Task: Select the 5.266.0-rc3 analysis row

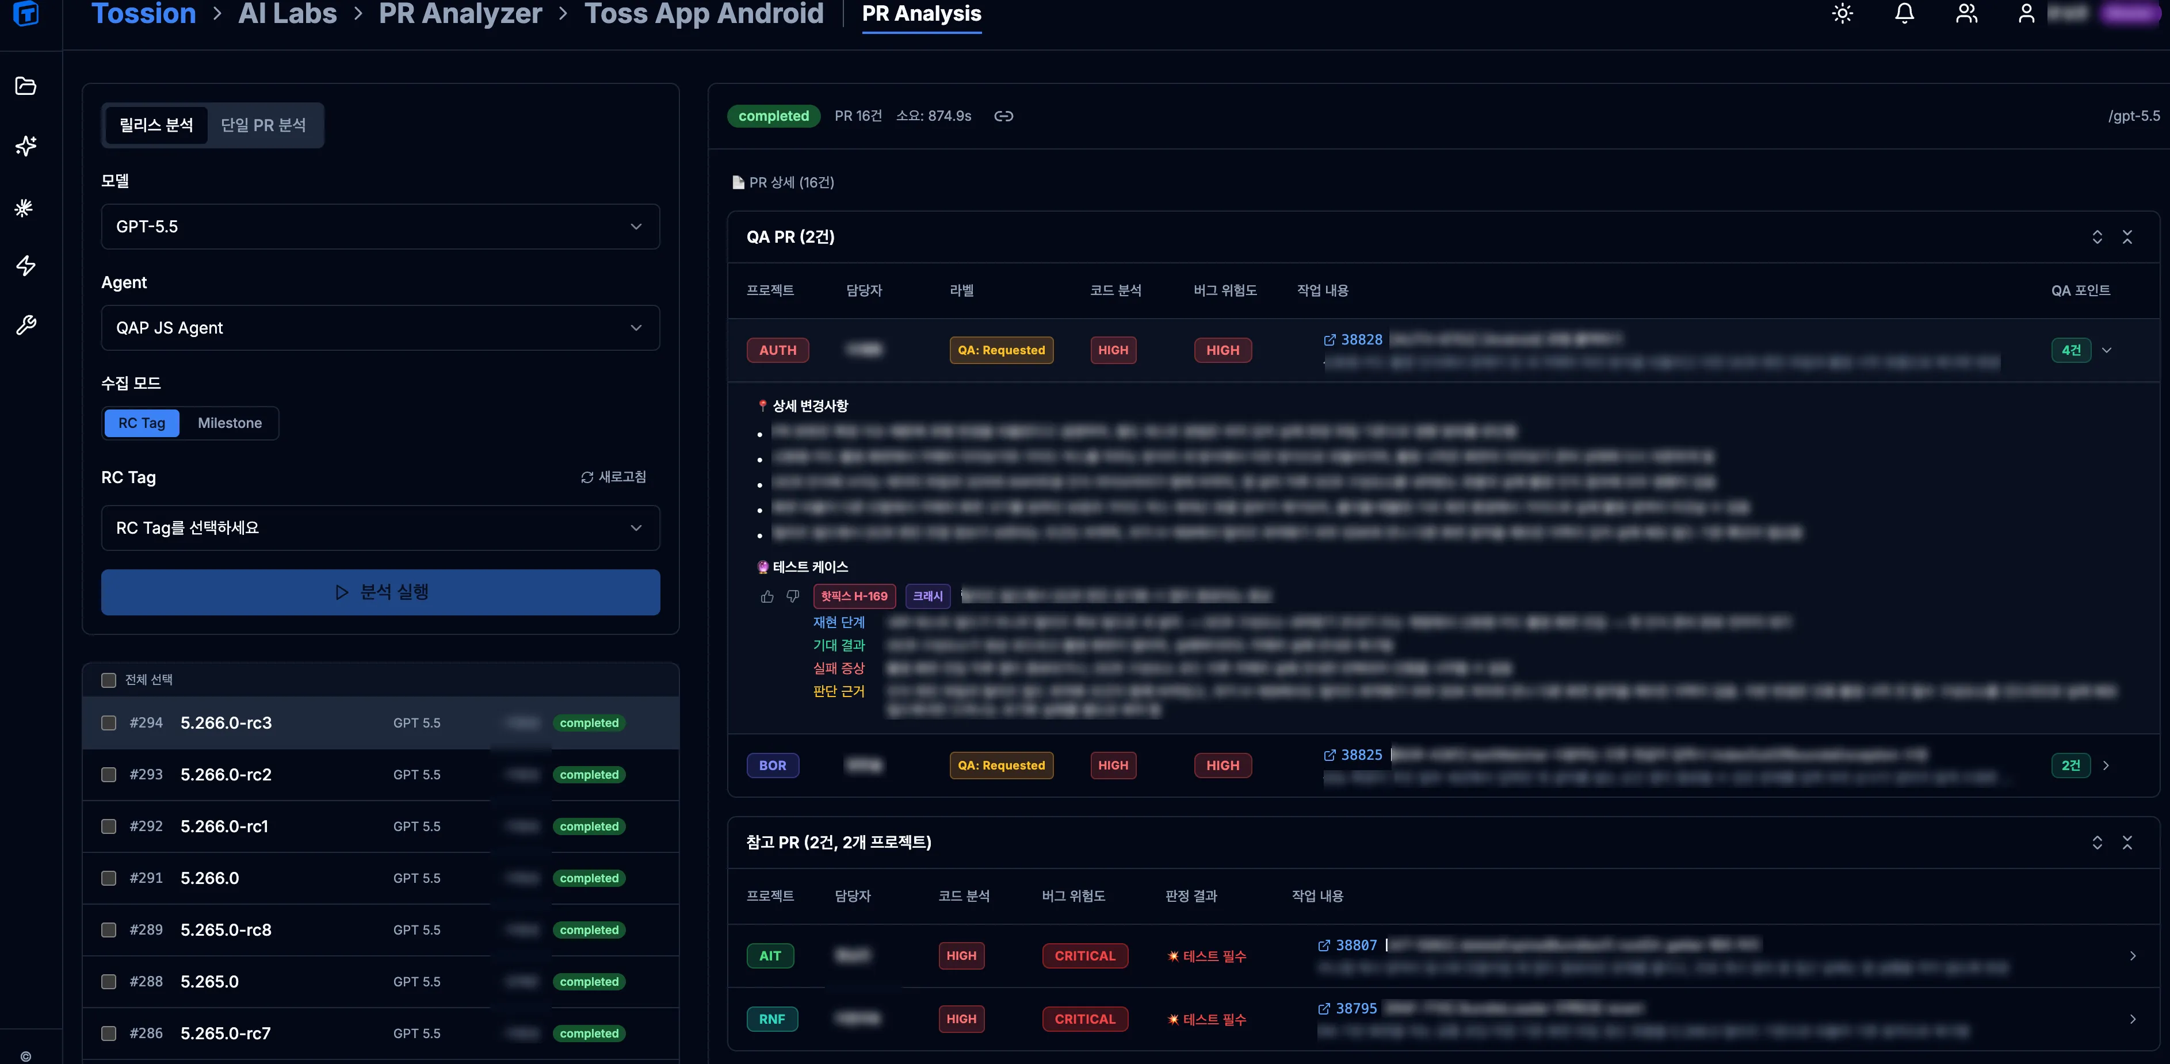Action: [380, 724]
